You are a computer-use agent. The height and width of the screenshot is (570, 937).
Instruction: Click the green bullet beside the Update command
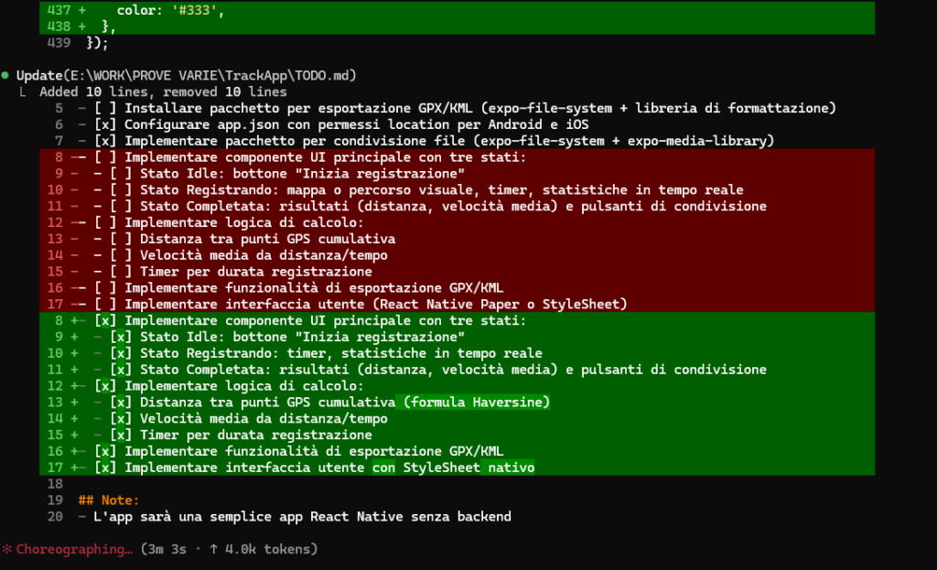(6, 74)
